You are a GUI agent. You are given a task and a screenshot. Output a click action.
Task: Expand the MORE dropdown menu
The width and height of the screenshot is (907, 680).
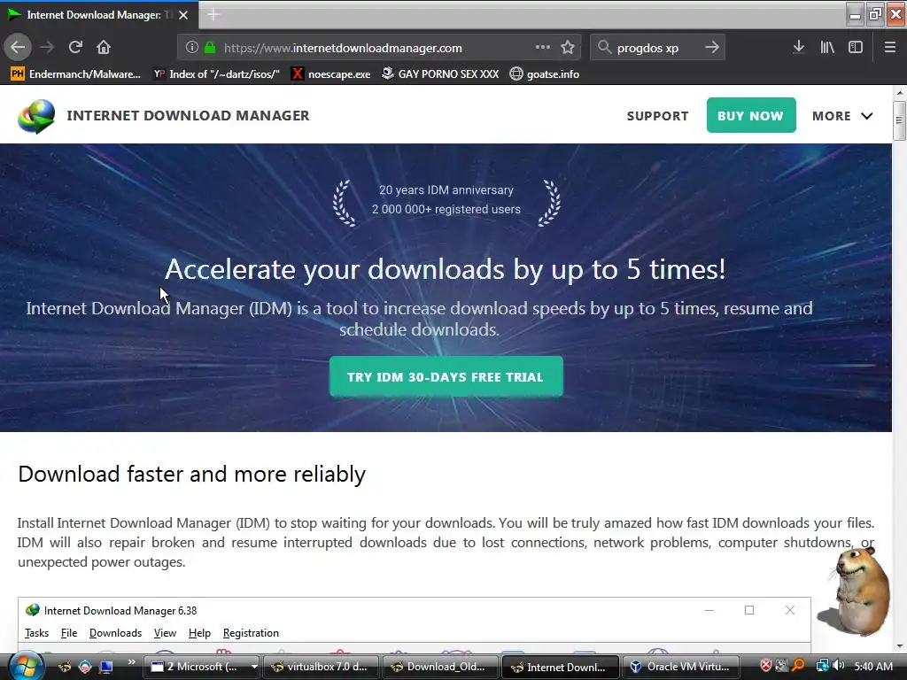[x=842, y=116]
